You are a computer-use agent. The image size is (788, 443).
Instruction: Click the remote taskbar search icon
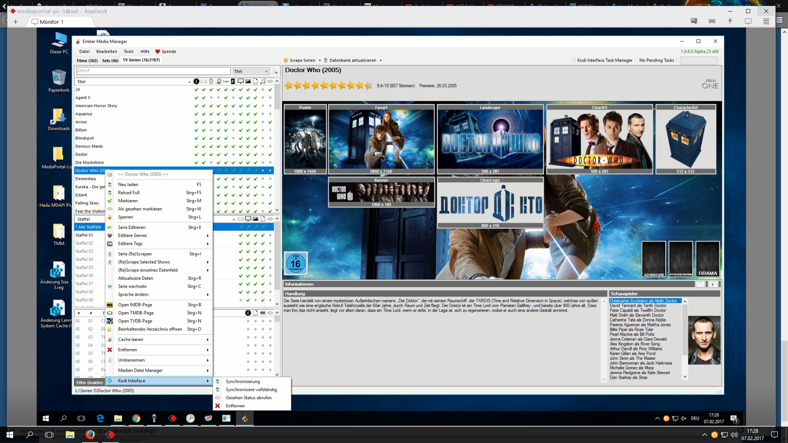[x=64, y=418]
